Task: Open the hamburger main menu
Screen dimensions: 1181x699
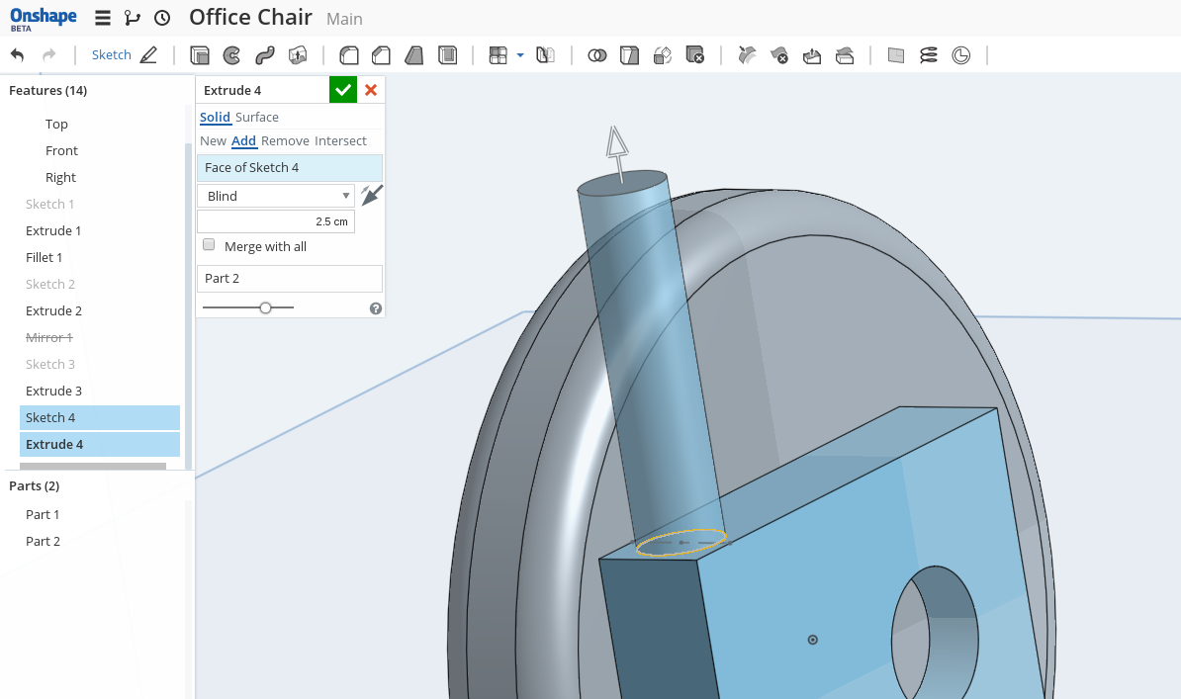Action: 103,18
